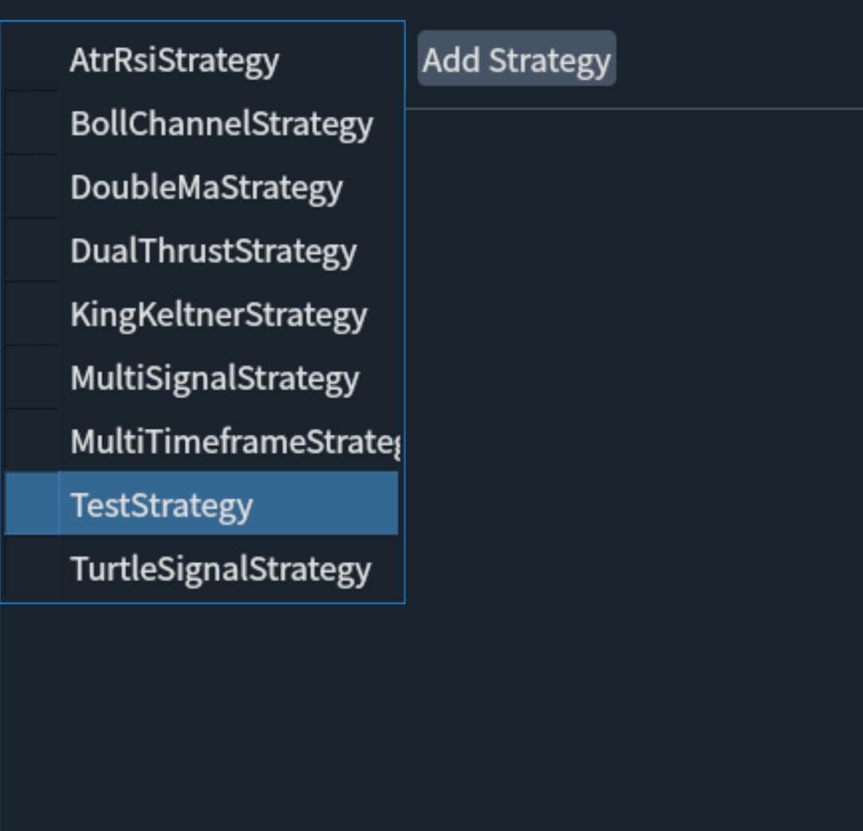Click the indicator box beside BollChannelStrategy

click(x=32, y=124)
